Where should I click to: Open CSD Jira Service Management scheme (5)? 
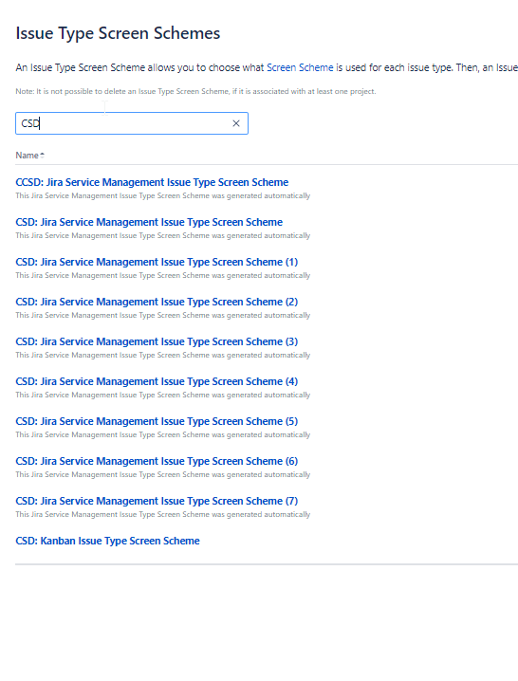tap(157, 421)
